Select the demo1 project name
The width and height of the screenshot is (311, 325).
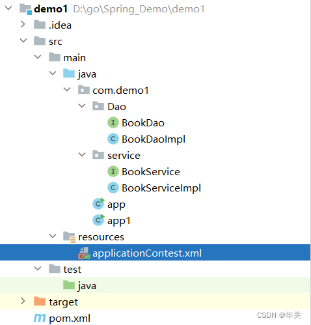pyautogui.click(x=51, y=9)
